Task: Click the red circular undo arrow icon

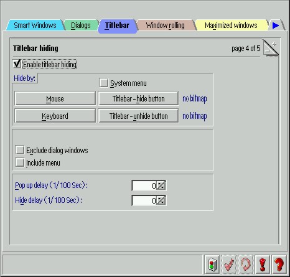Action: point(245,265)
